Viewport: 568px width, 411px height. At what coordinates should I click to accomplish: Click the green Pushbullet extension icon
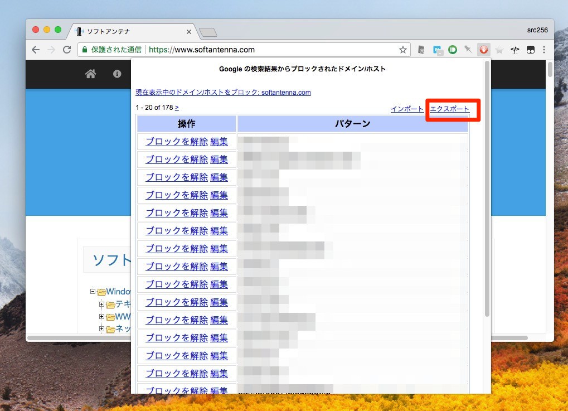click(453, 50)
